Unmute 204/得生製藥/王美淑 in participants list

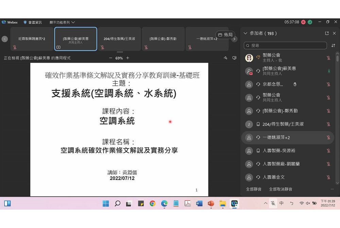tap(328, 124)
